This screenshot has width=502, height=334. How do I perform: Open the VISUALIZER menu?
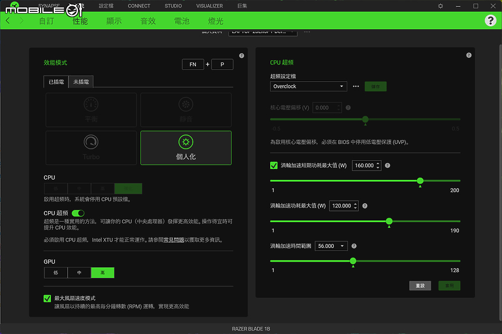point(210,6)
